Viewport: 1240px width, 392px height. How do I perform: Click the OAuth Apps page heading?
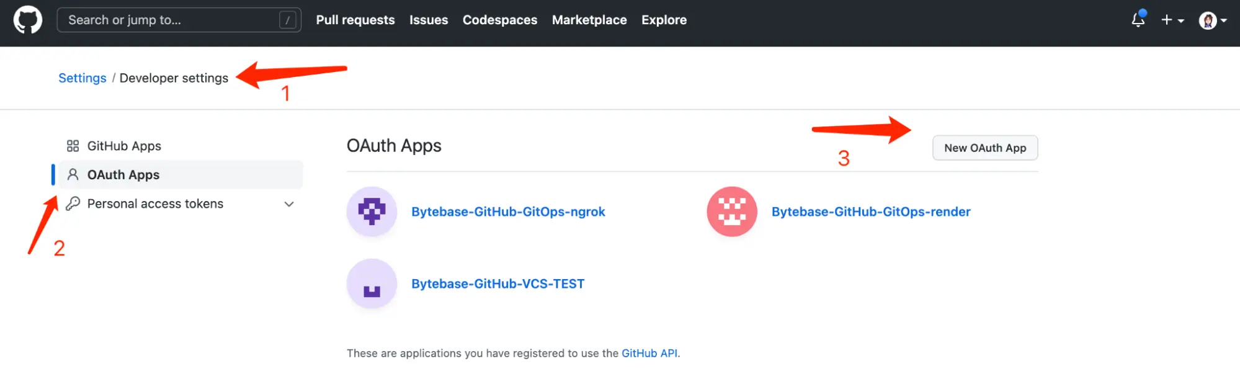coord(394,146)
